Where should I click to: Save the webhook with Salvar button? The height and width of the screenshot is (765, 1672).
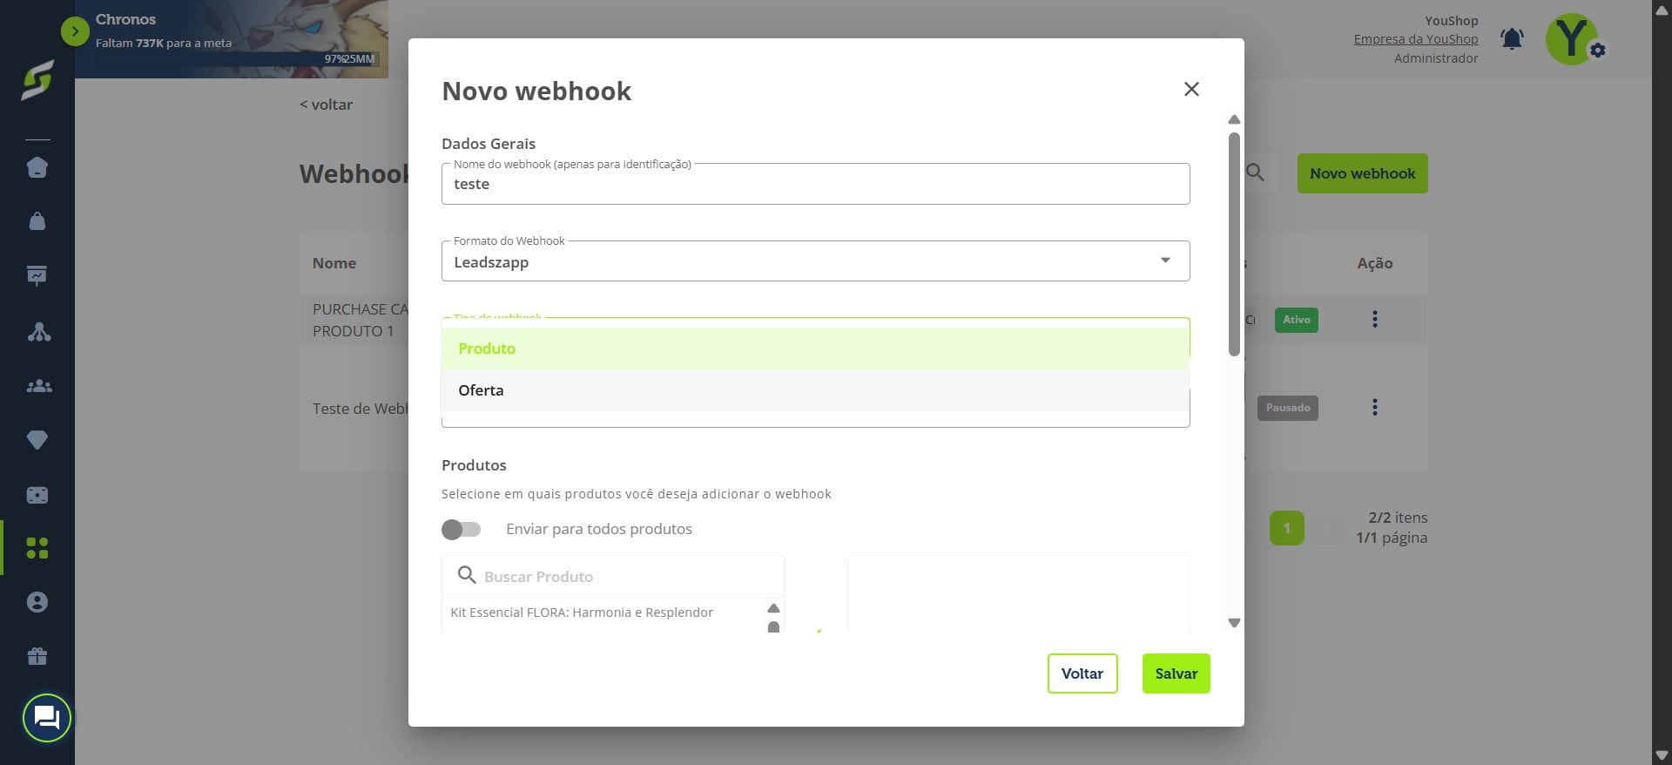coord(1176,674)
